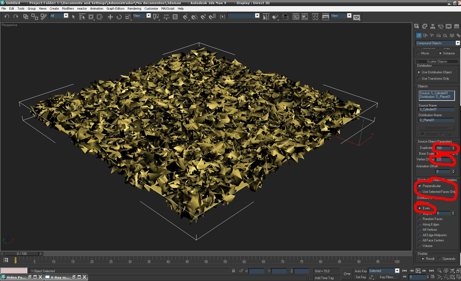The width and height of the screenshot is (461, 281).
Task: Switch to the Modify command panel
Action: [x=425, y=26]
